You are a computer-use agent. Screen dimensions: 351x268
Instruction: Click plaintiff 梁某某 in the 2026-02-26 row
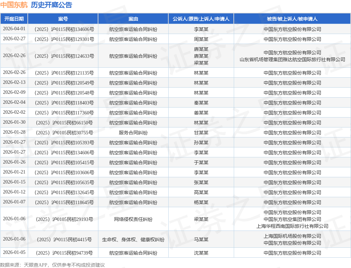[201, 63]
